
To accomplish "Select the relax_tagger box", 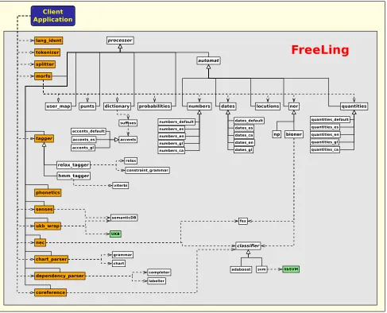I will point(73,165).
